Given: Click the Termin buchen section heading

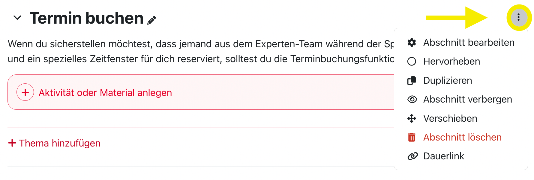Looking at the screenshot, I should (x=86, y=18).
